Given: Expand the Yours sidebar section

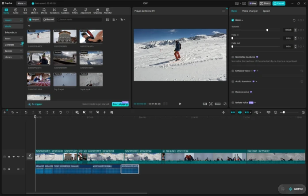Looking at the screenshot, I should pyautogui.click(x=13, y=38).
